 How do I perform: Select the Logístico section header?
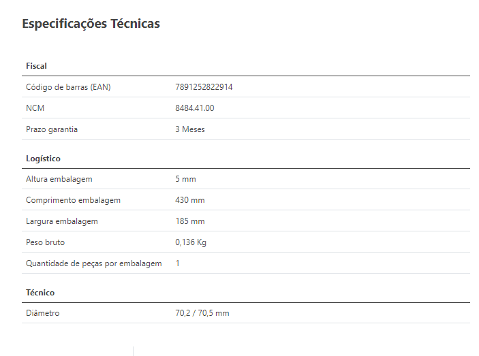[43, 159]
